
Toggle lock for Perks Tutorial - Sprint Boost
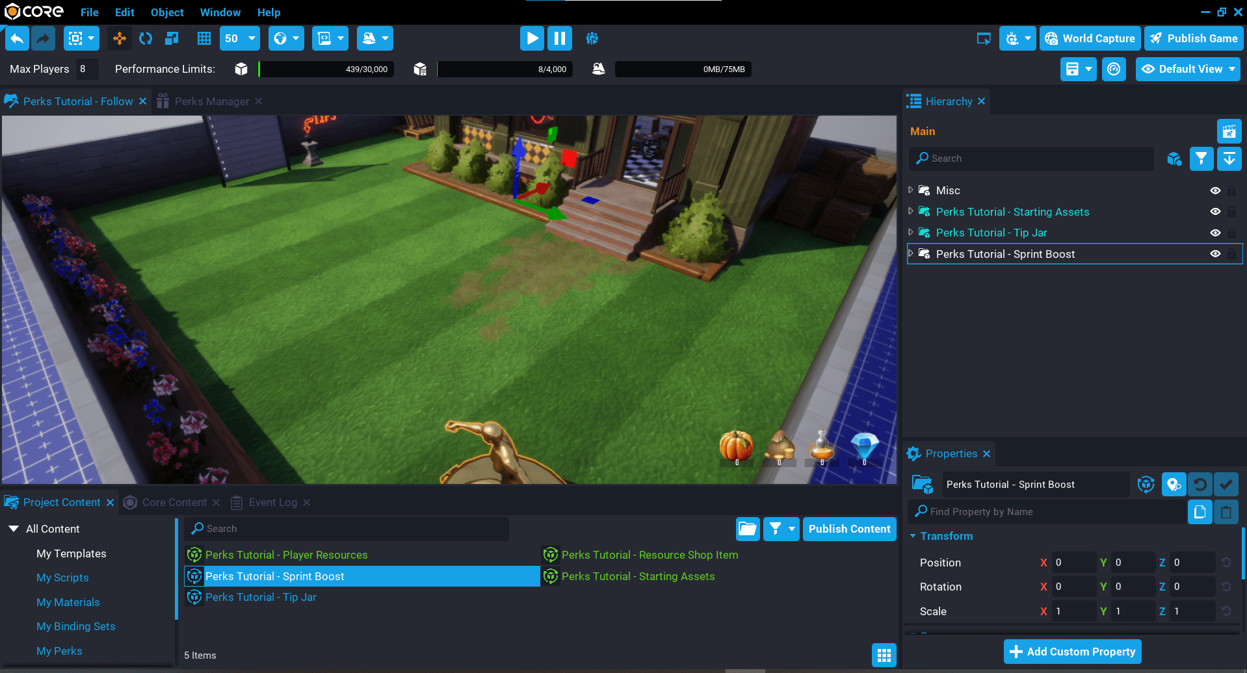pyautogui.click(x=1231, y=254)
